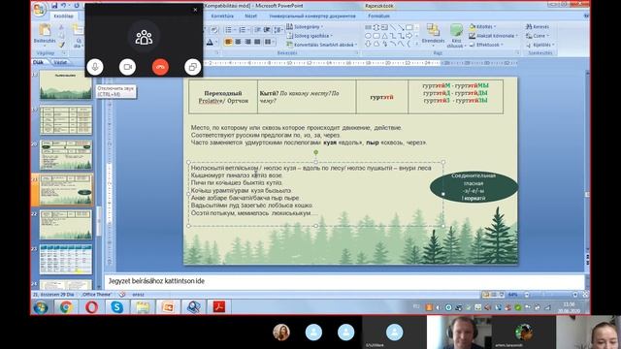Expand the shapes gallery with More arrow
The height and width of the screenshot is (349, 621).
(416, 45)
